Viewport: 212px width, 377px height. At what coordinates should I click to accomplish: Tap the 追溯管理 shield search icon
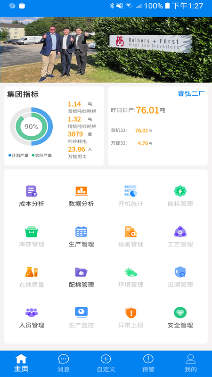180,272
